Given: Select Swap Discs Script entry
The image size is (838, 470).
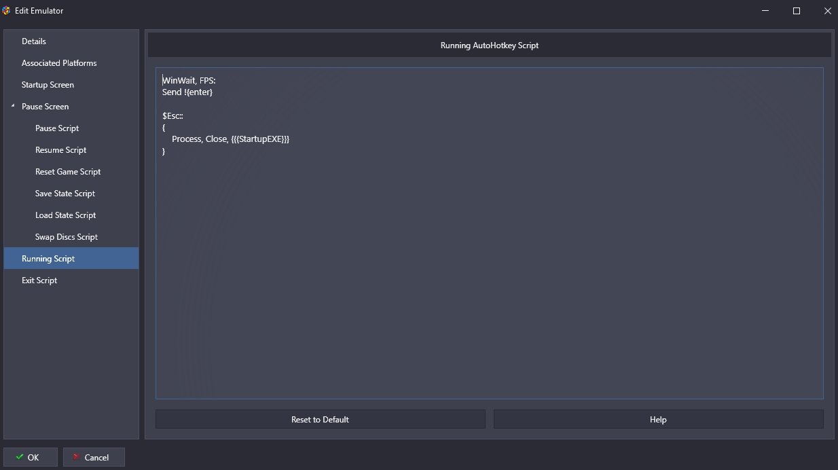Looking at the screenshot, I should pos(71,237).
